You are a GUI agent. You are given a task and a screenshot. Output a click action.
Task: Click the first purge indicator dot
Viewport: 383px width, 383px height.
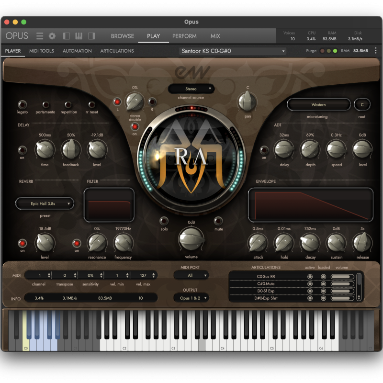pyautogui.click(x=322, y=51)
